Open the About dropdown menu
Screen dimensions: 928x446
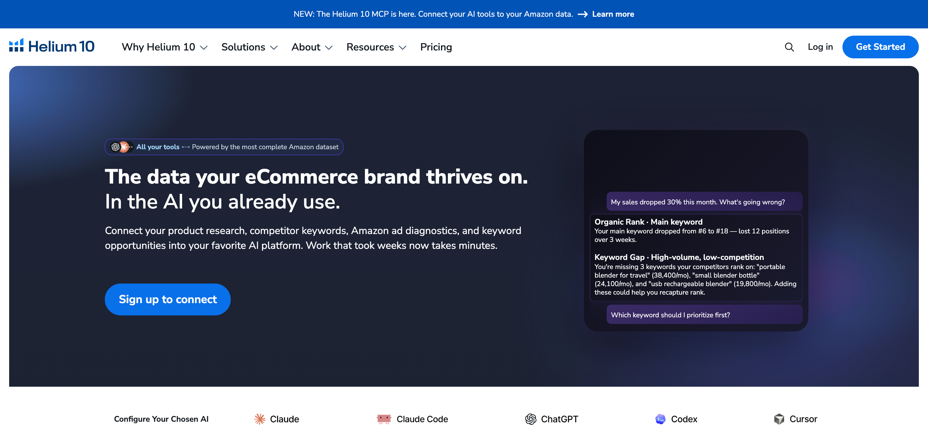[312, 47]
